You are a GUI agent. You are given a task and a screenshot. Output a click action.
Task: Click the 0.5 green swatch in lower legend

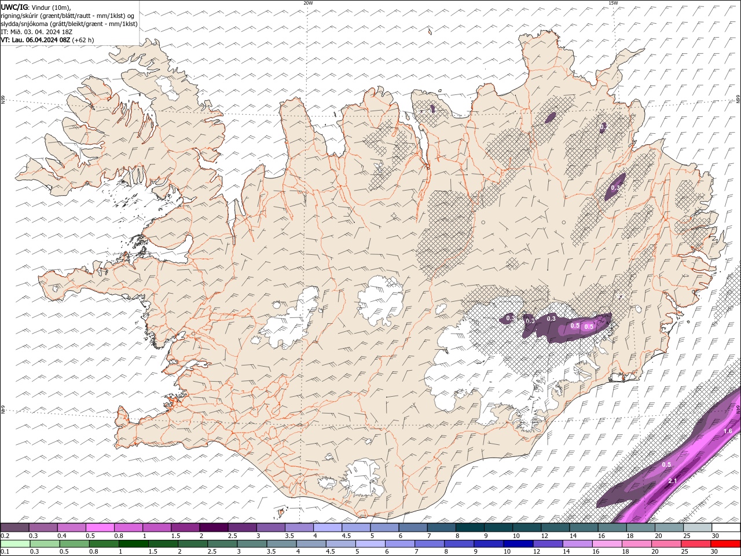[x=74, y=544]
